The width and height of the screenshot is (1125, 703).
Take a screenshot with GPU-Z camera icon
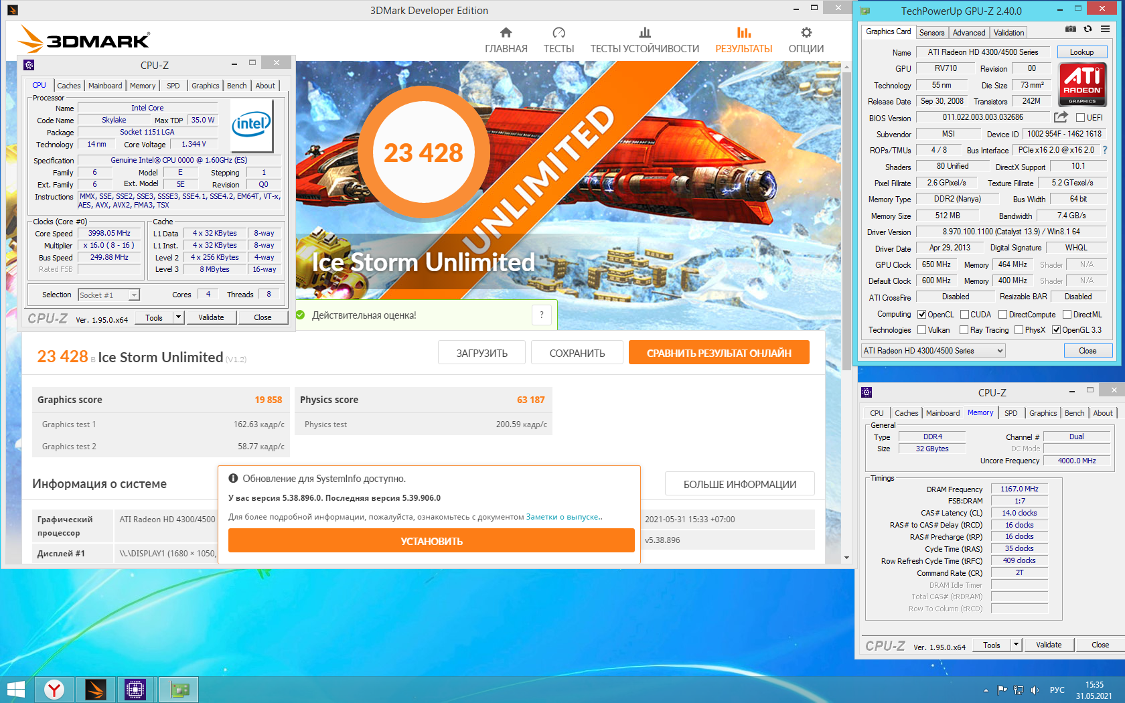click(1071, 29)
